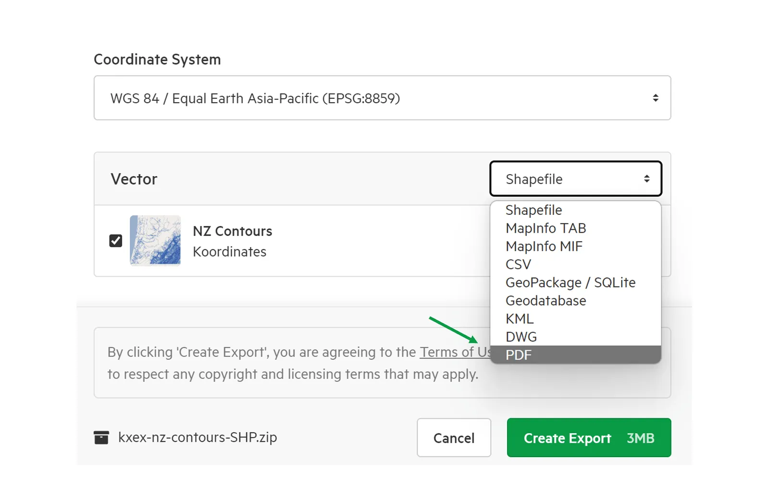
Task: Click the Coordinate System dropdown arrows icon
Action: tap(655, 98)
